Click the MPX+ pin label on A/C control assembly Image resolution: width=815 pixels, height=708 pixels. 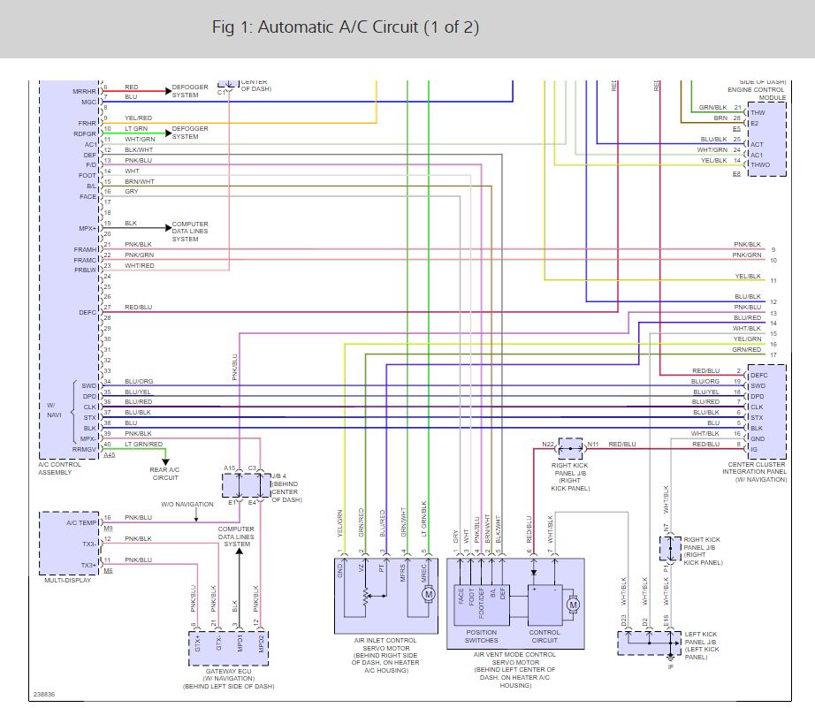pos(88,228)
